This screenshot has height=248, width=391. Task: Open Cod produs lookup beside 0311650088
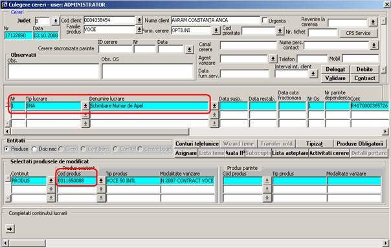(101, 181)
